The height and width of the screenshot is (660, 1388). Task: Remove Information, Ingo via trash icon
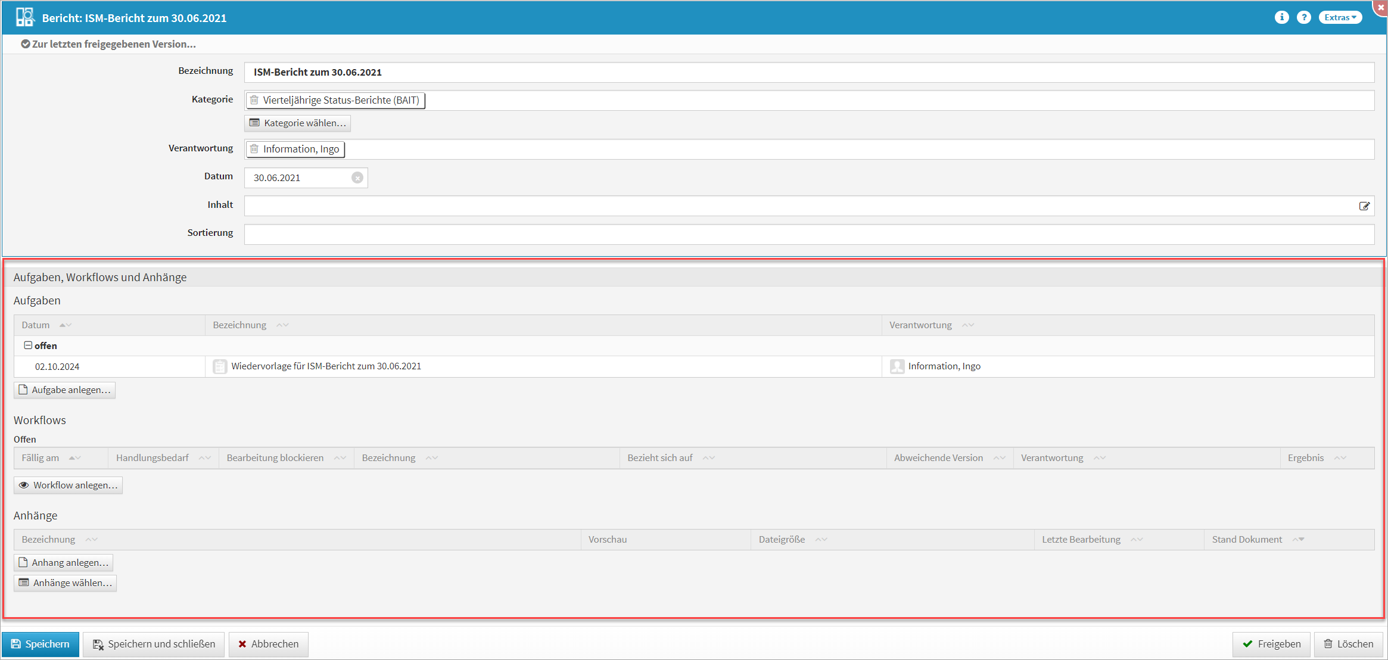[254, 149]
